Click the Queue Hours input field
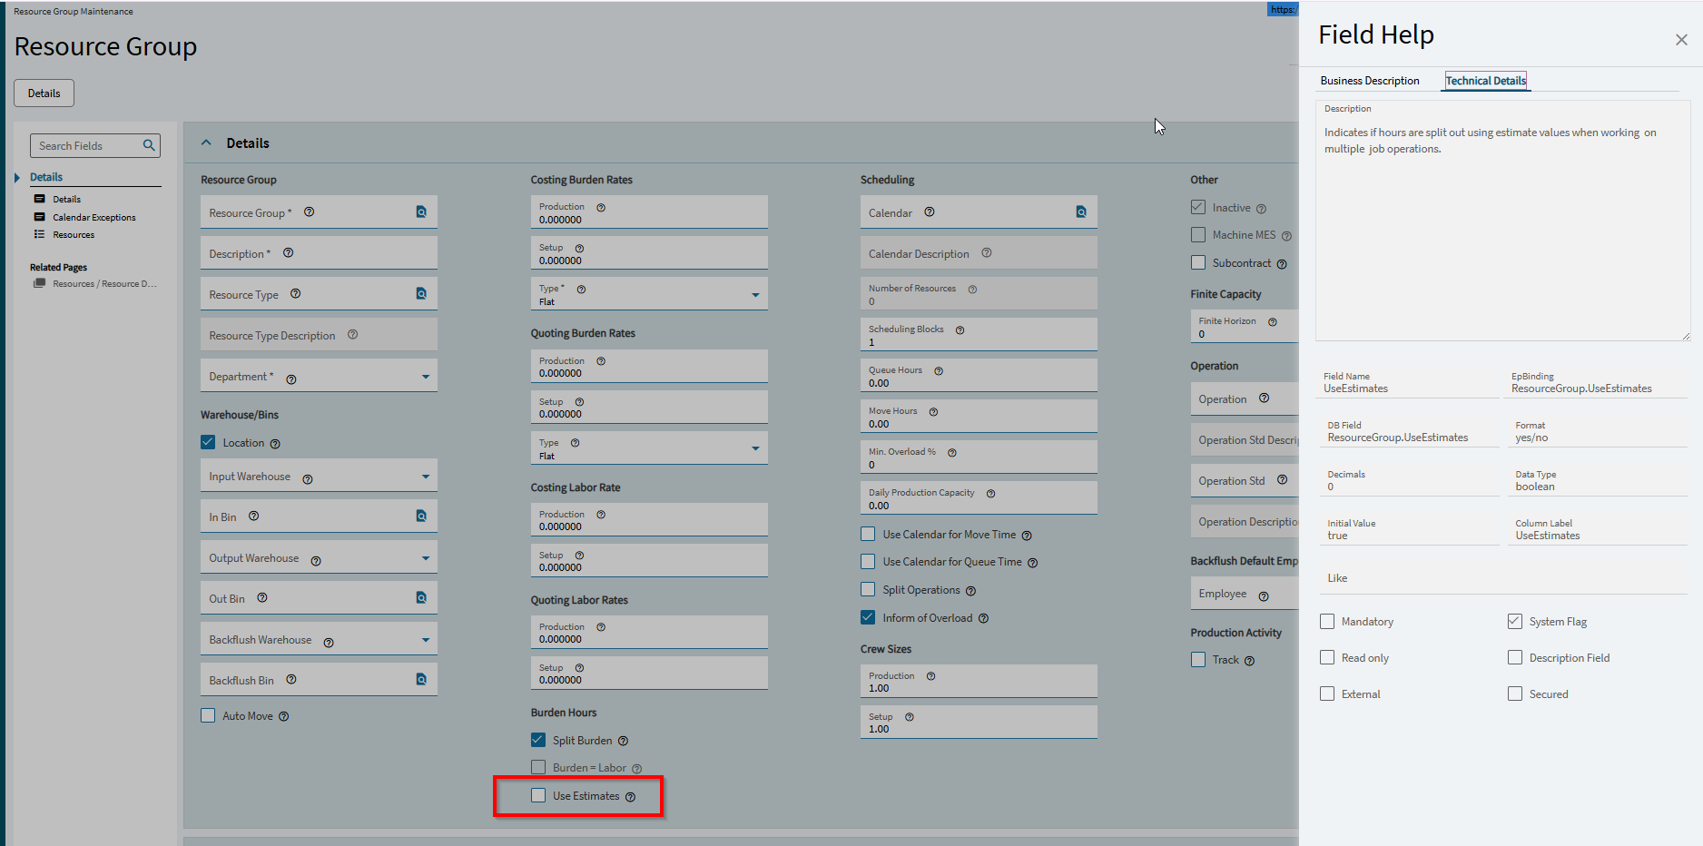Viewport: 1703px width, 846px height. tap(979, 375)
